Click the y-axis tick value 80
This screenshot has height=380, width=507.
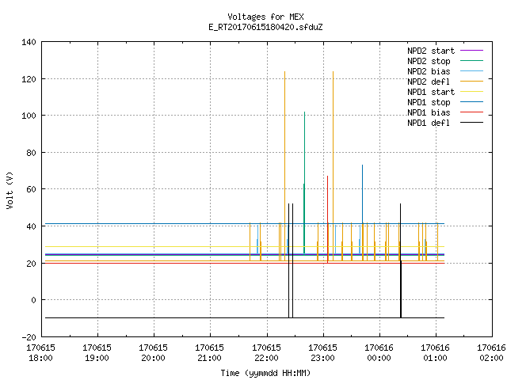[31, 153]
